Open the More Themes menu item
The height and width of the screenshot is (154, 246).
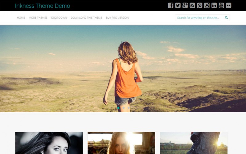point(38,18)
